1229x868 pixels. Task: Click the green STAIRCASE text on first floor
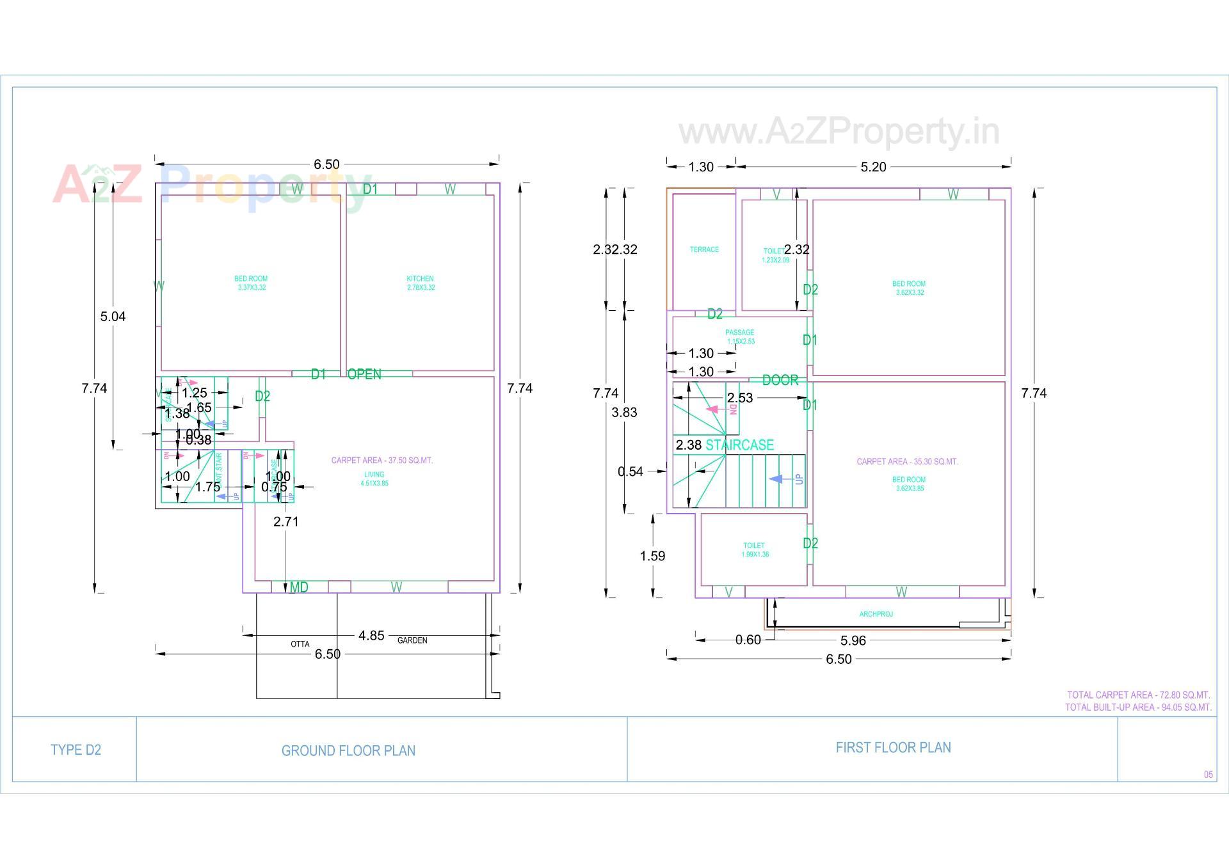(x=739, y=445)
